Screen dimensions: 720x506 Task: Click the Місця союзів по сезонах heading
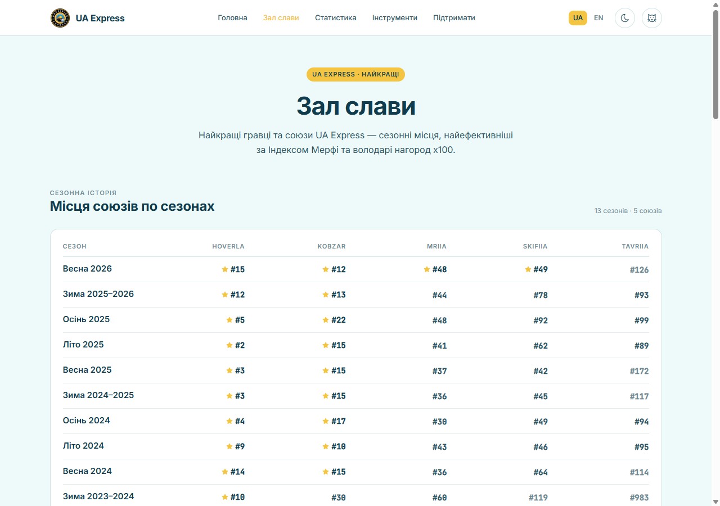(132, 206)
